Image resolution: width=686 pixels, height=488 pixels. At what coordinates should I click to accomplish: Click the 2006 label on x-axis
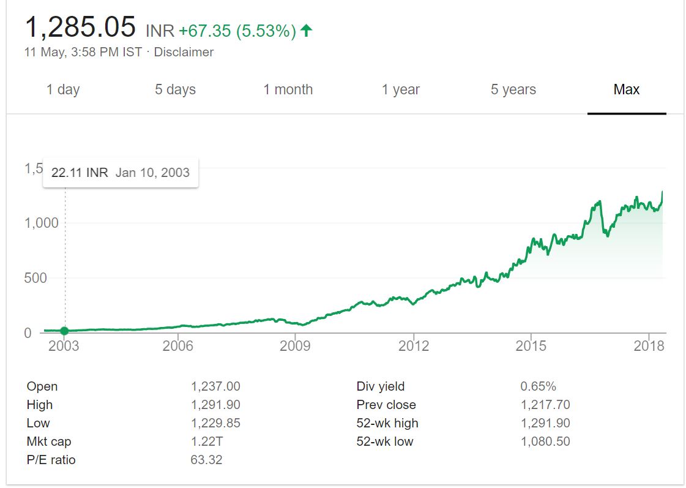pos(177,346)
